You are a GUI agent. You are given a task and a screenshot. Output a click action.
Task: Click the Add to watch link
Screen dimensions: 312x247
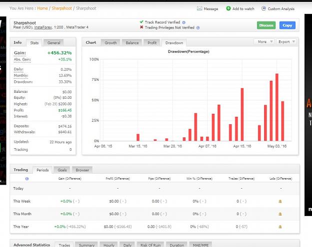coord(243,9)
